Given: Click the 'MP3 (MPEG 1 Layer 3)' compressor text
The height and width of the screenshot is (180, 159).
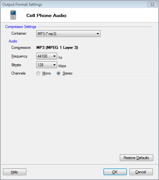Looking at the screenshot, I should (x=57, y=48).
